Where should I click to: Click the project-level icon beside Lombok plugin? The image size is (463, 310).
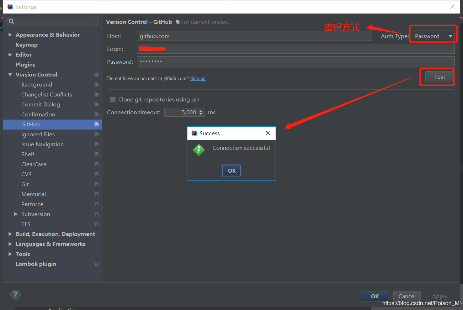[x=96, y=264]
